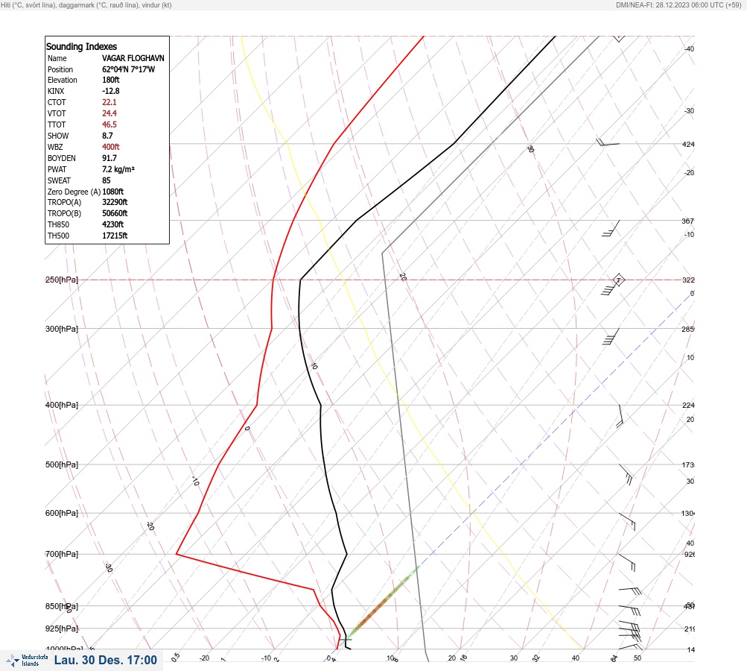Select the position value 62°04'N 7°17'W
747x671 pixels.
pos(129,69)
